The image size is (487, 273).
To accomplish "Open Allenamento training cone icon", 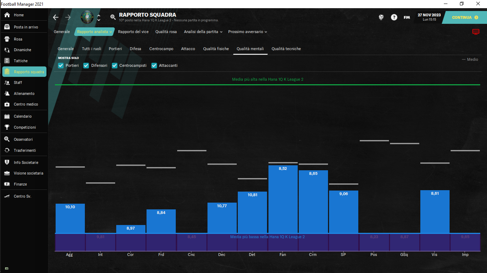I will click(7, 93).
